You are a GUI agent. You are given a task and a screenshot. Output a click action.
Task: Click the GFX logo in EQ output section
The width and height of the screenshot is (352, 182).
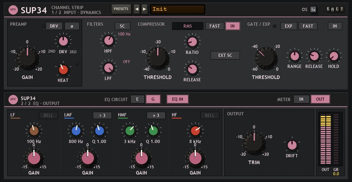point(13,99)
